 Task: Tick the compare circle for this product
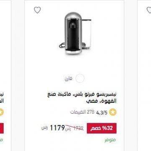80,78
